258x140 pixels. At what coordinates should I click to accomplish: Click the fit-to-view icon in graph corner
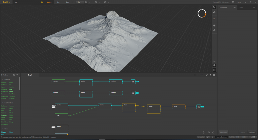[204, 132]
